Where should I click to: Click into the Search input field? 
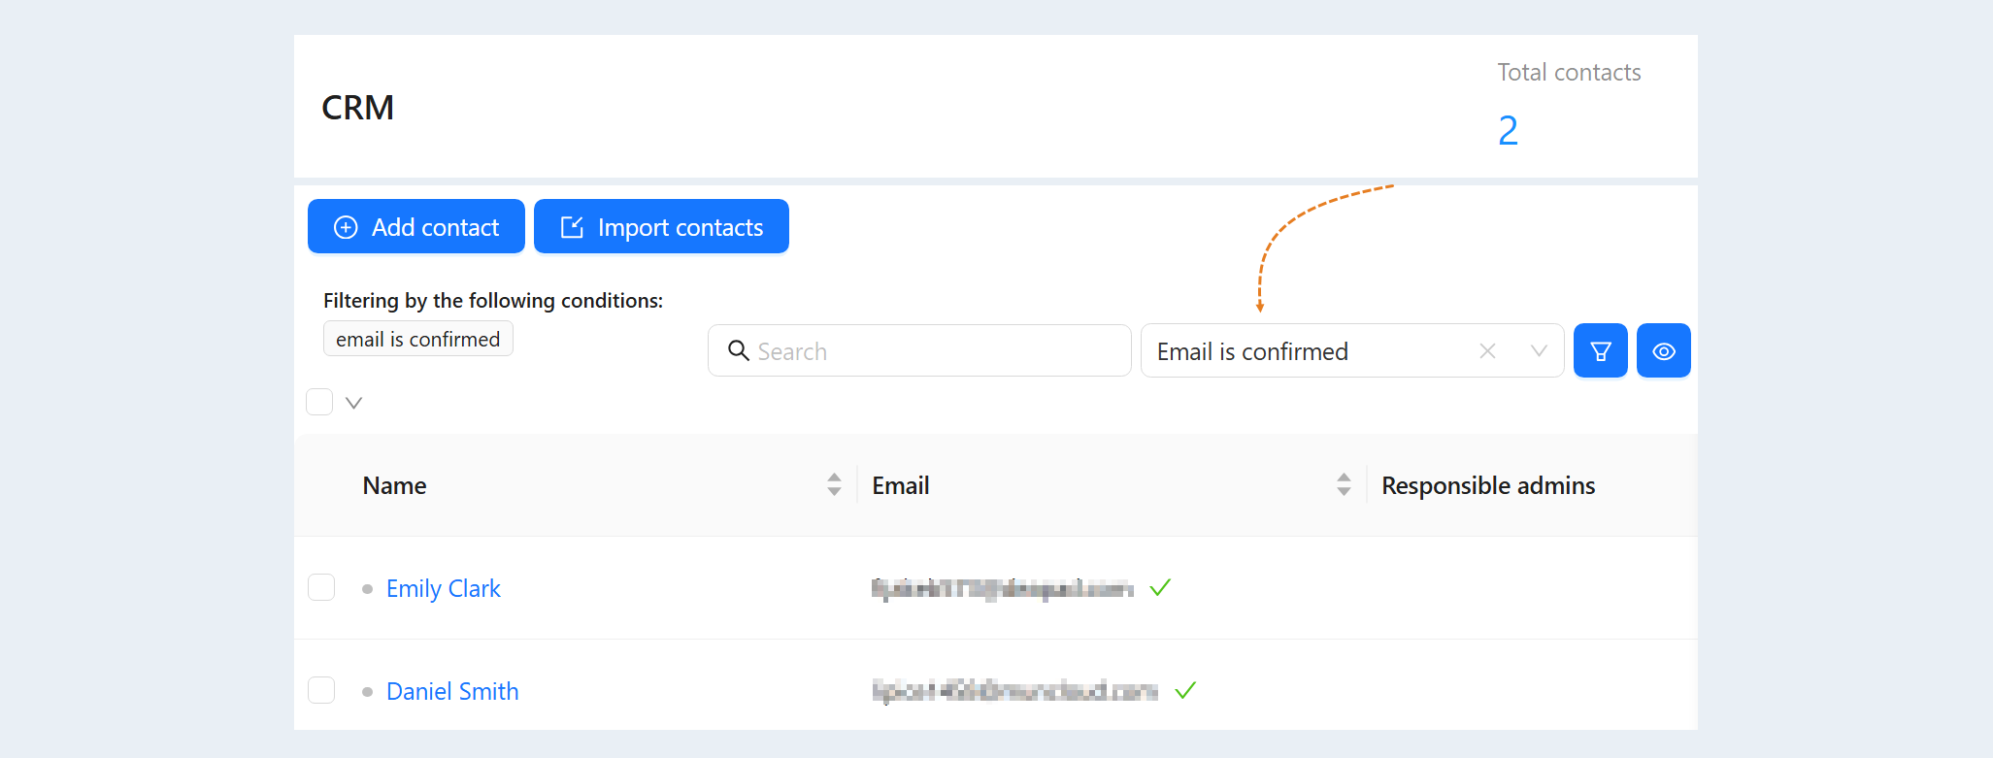(919, 350)
